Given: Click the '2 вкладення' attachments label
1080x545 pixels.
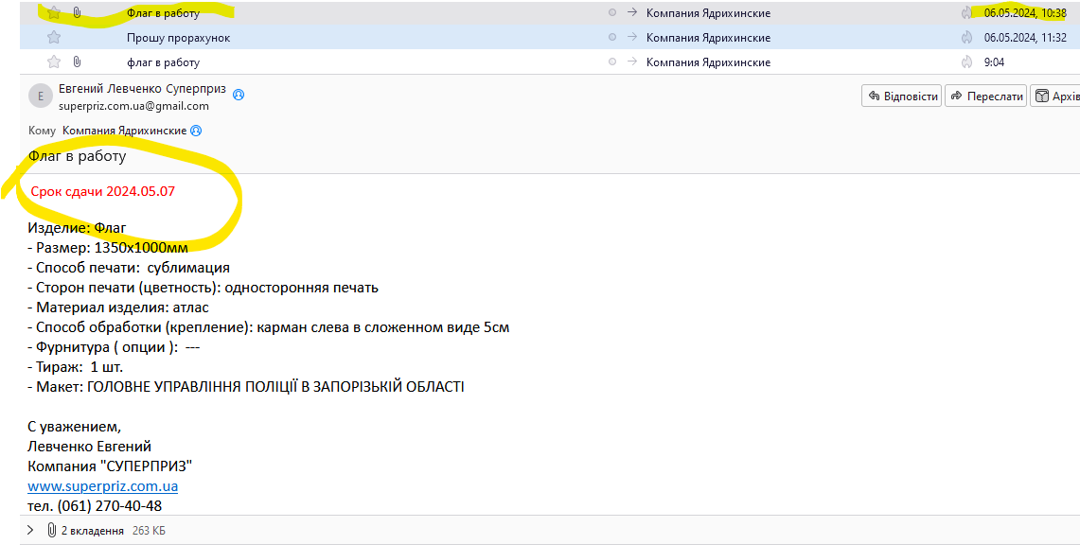Looking at the screenshot, I should pos(93,531).
